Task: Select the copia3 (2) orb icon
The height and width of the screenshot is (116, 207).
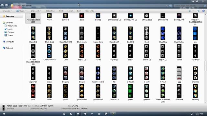Action: pyautogui.click(x=82, y=51)
